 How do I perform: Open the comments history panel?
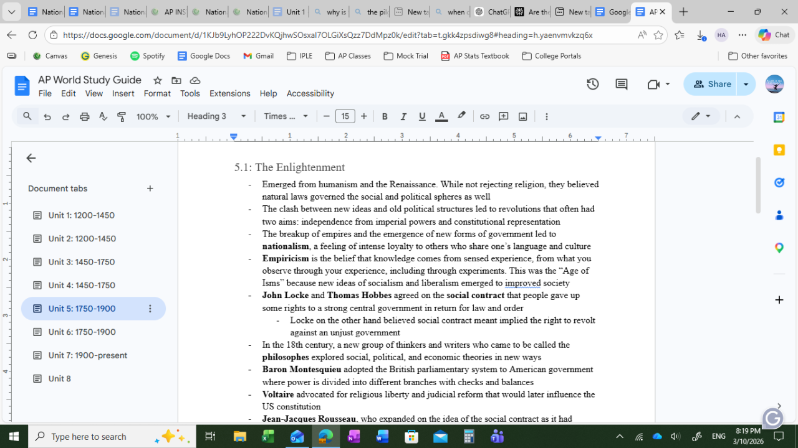click(x=622, y=84)
